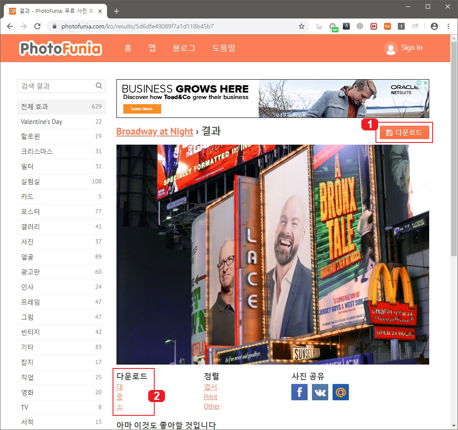This screenshot has height=430, width=458.
Task: Download the 대 size image
Action: [x=120, y=387]
